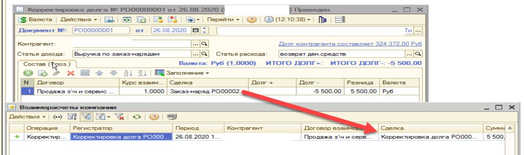Click the Разница cell 5 500,00

click(362, 91)
